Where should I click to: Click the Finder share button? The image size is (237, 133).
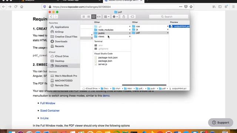124,17
